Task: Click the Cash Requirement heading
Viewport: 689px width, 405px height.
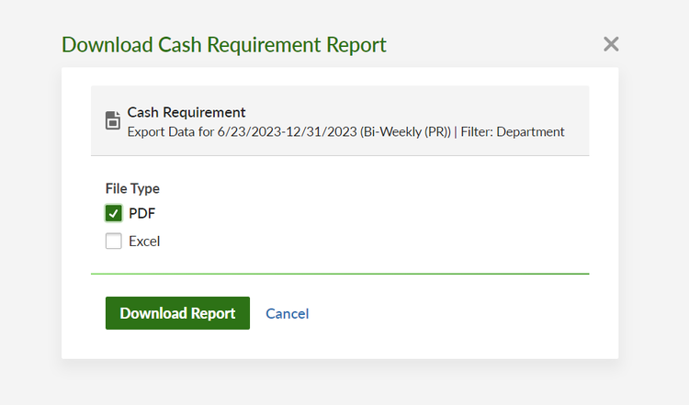Action: (186, 112)
